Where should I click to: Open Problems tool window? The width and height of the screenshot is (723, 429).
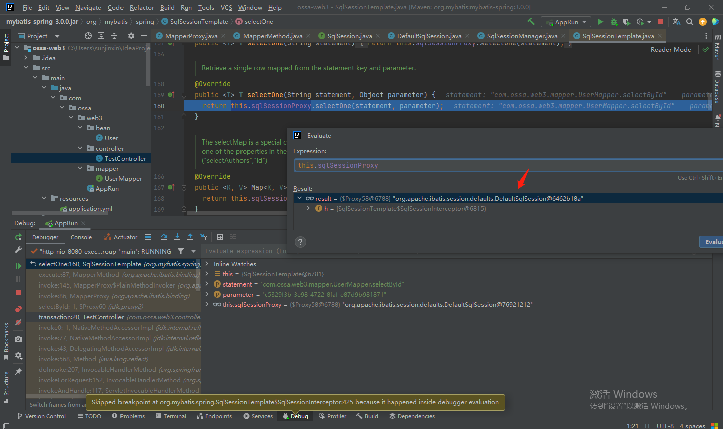coord(129,416)
